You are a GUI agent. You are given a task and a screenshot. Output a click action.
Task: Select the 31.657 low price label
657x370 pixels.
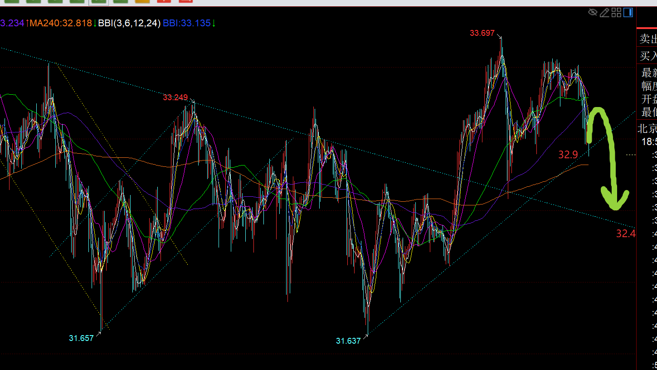(x=81, y=338)
